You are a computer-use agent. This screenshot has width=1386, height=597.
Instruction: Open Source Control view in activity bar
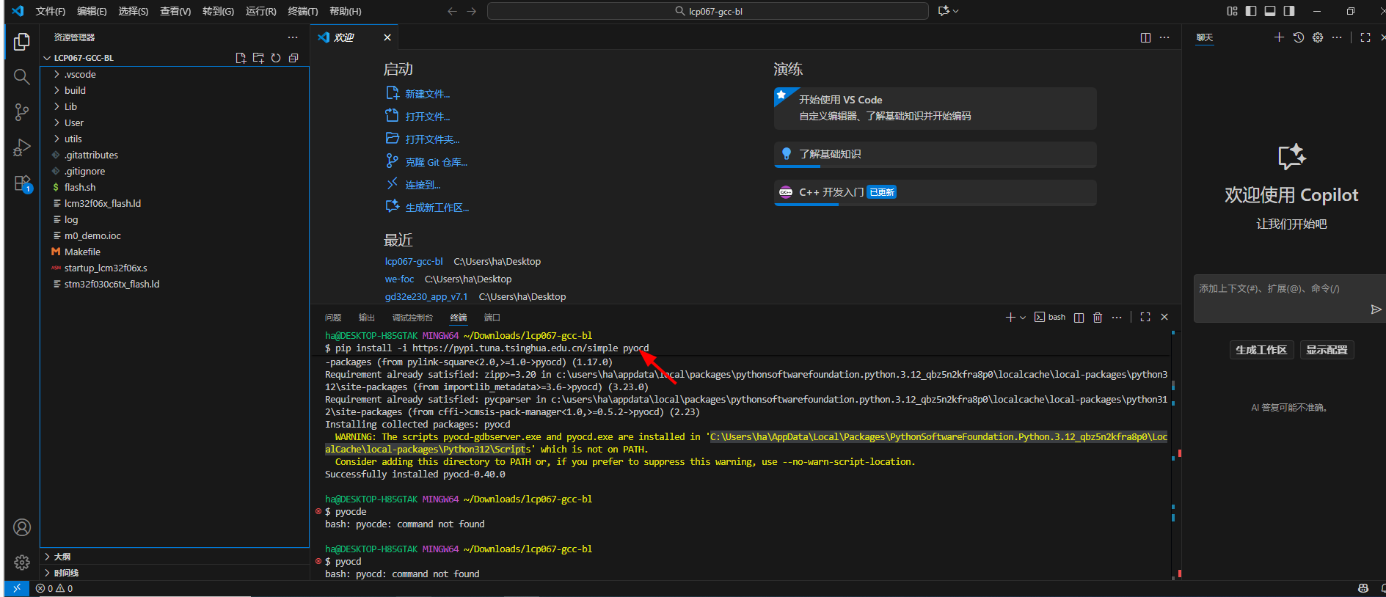point(22,112)
